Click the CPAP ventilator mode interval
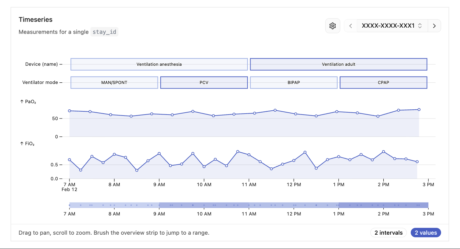The height and width of the screenshot is (249, 460). (383, 82)
